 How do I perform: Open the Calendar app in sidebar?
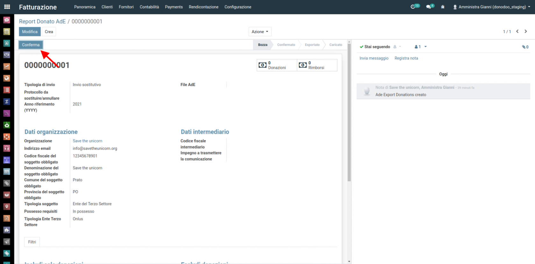pyautogui.click(x=7, y=31)
